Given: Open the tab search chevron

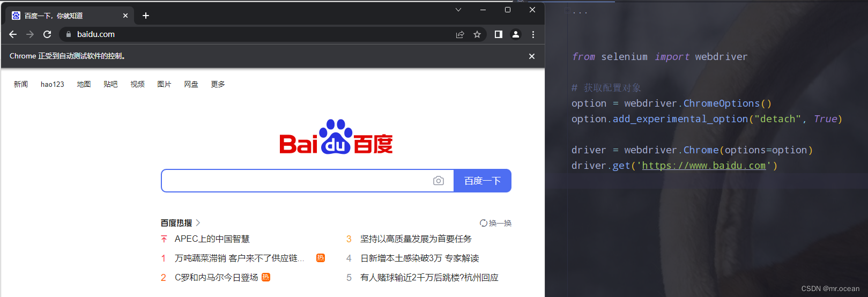Looking at the screenshot, I should 458,10.
